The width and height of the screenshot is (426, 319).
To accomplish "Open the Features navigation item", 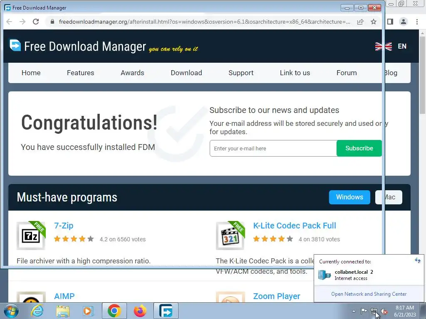I will click(x=80, y=73).
